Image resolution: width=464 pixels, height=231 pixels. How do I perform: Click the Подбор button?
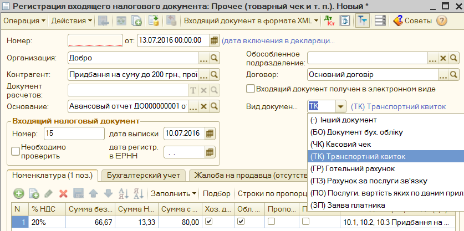click(x=217, y=193)
